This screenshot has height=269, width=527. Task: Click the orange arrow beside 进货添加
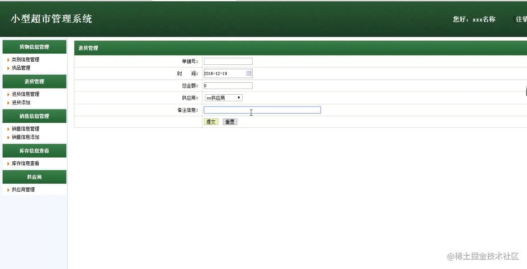pyautogui.click(x=8, y=103)
